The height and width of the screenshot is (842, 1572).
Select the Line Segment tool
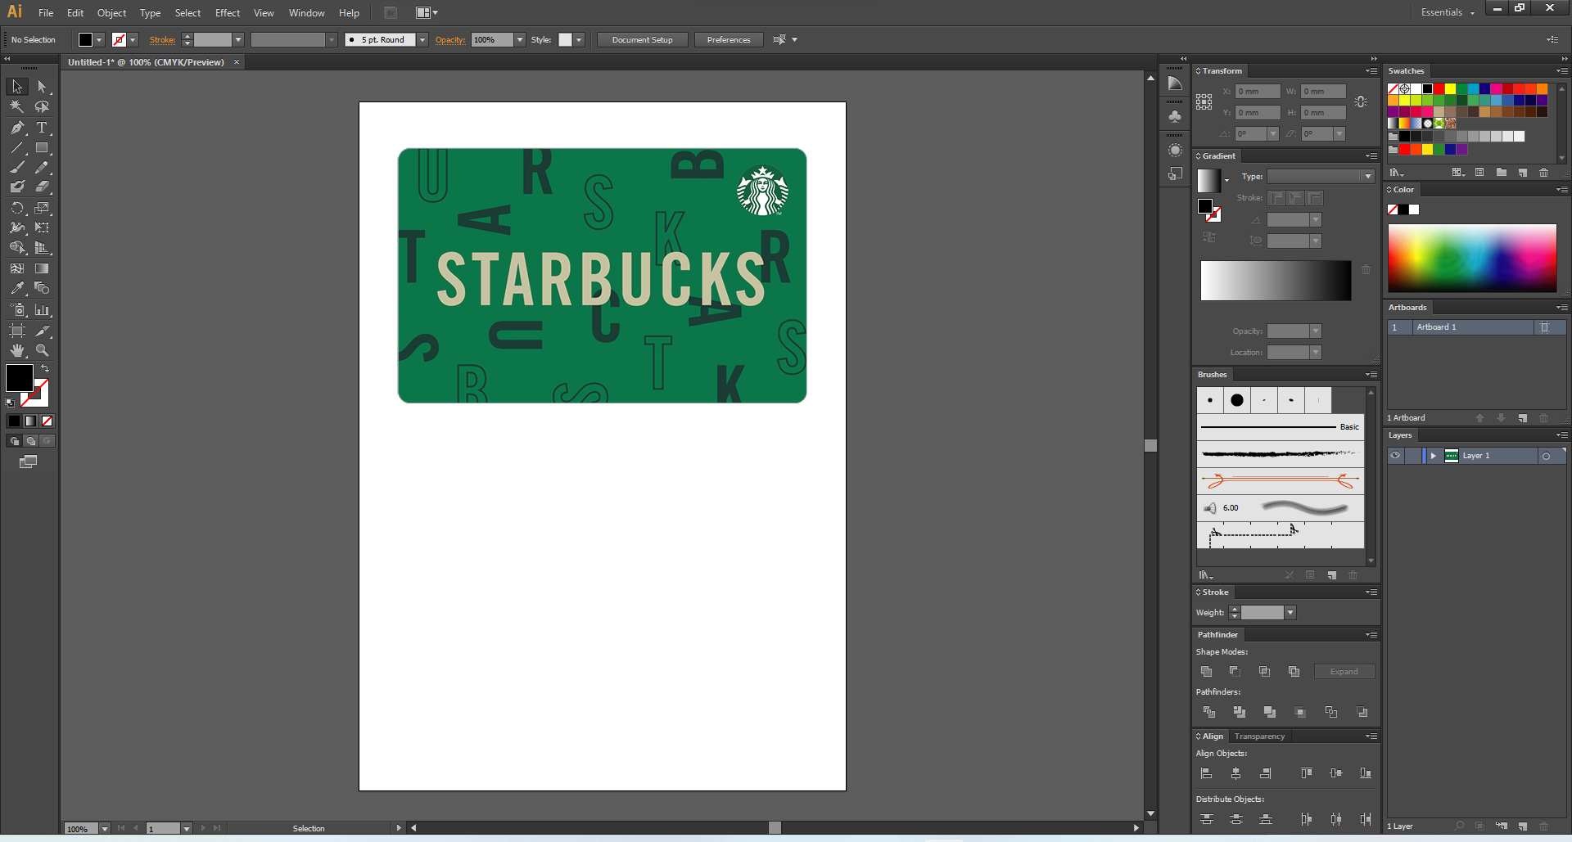(17, 148)
